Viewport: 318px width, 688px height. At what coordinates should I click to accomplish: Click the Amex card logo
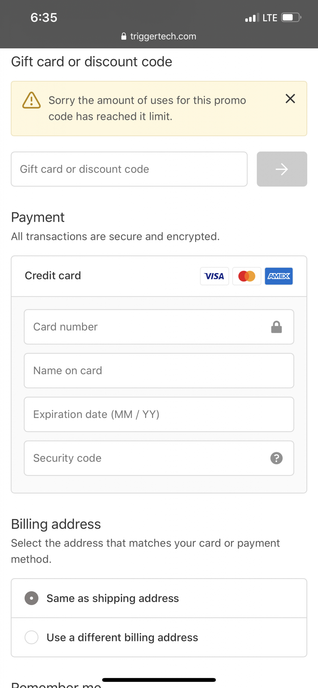[279, 276]
